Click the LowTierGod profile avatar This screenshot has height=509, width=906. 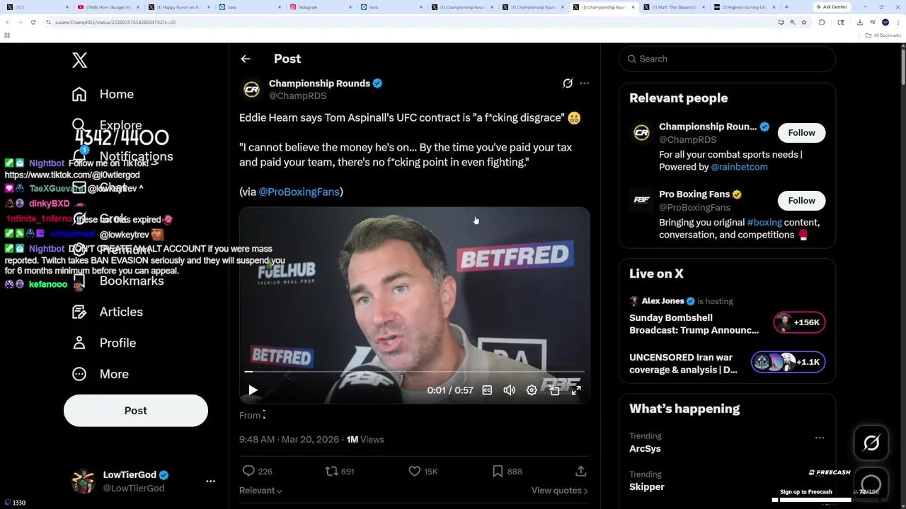[x=84, y=481]
